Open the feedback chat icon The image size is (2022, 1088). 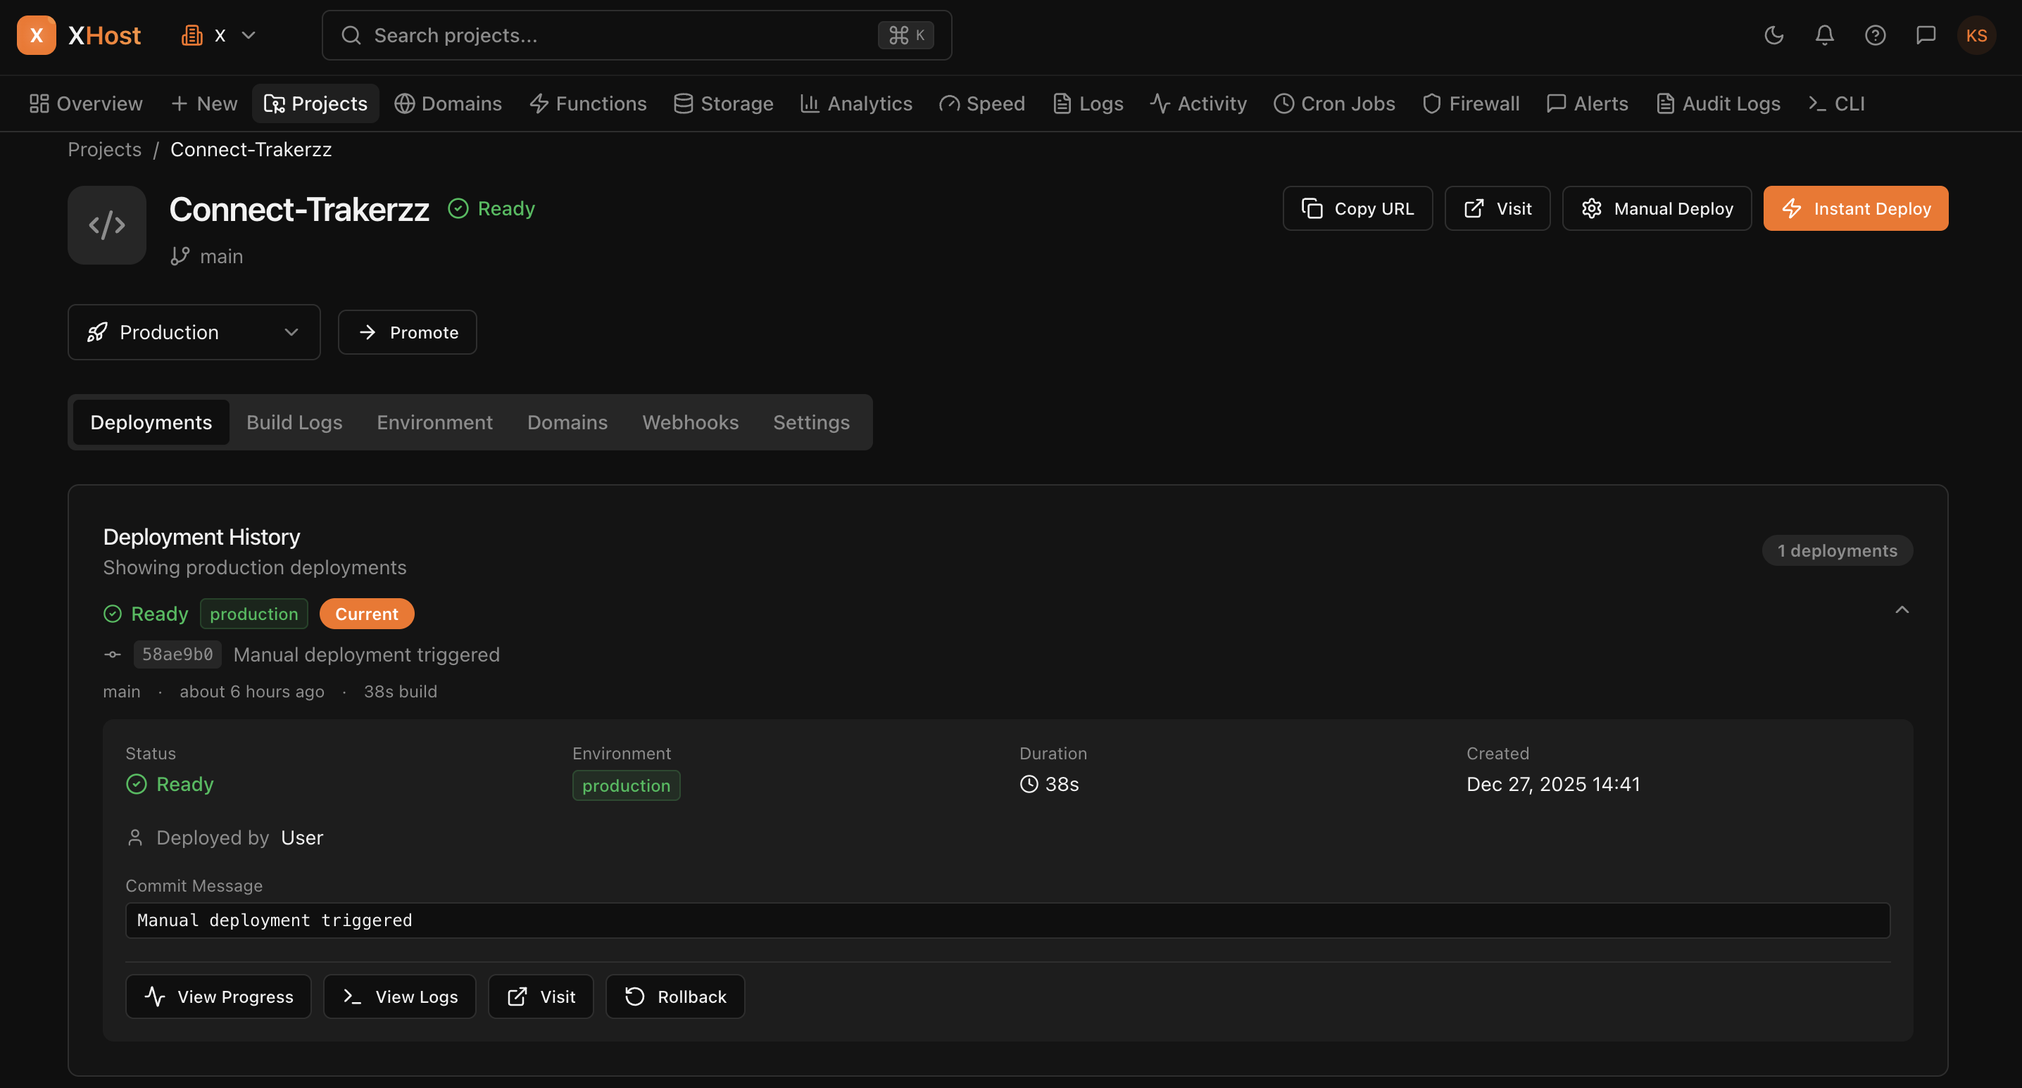1926,34
